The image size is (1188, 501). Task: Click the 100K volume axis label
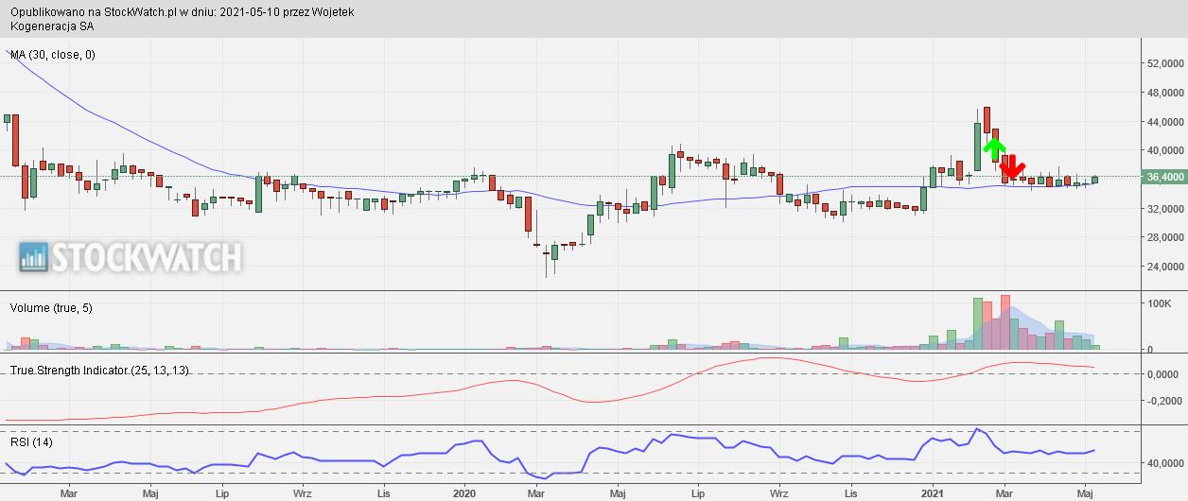tap(1160, 303)
